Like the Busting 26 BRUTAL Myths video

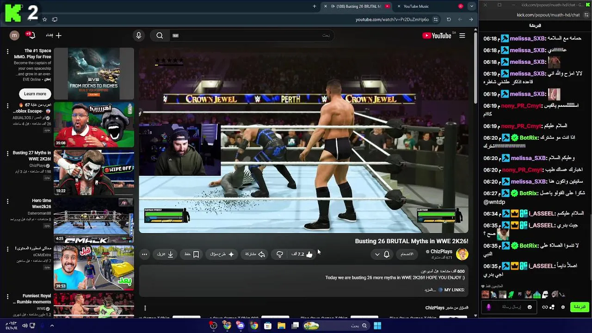(302, 254)
